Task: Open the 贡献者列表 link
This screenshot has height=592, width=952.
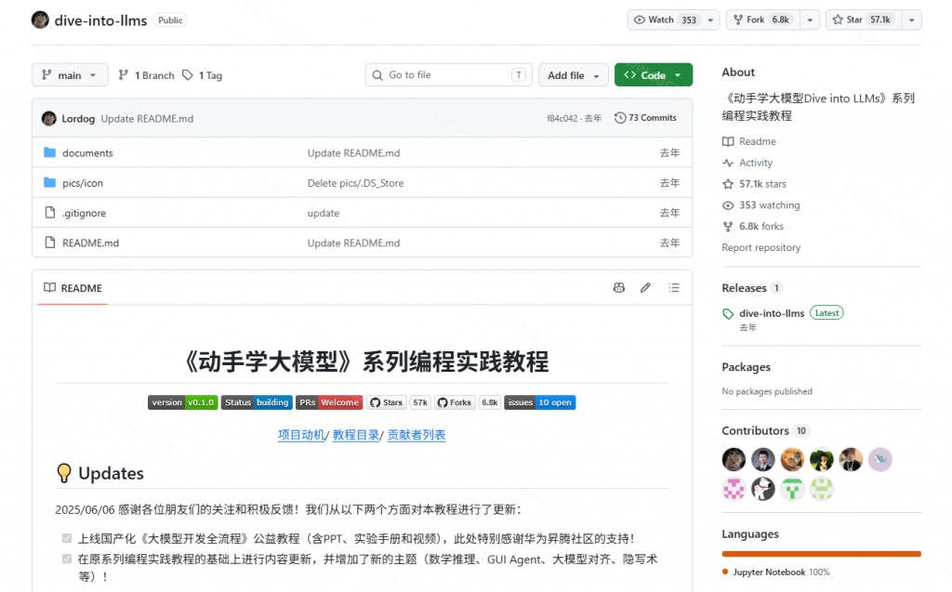Action: click(x=416, y=435)
